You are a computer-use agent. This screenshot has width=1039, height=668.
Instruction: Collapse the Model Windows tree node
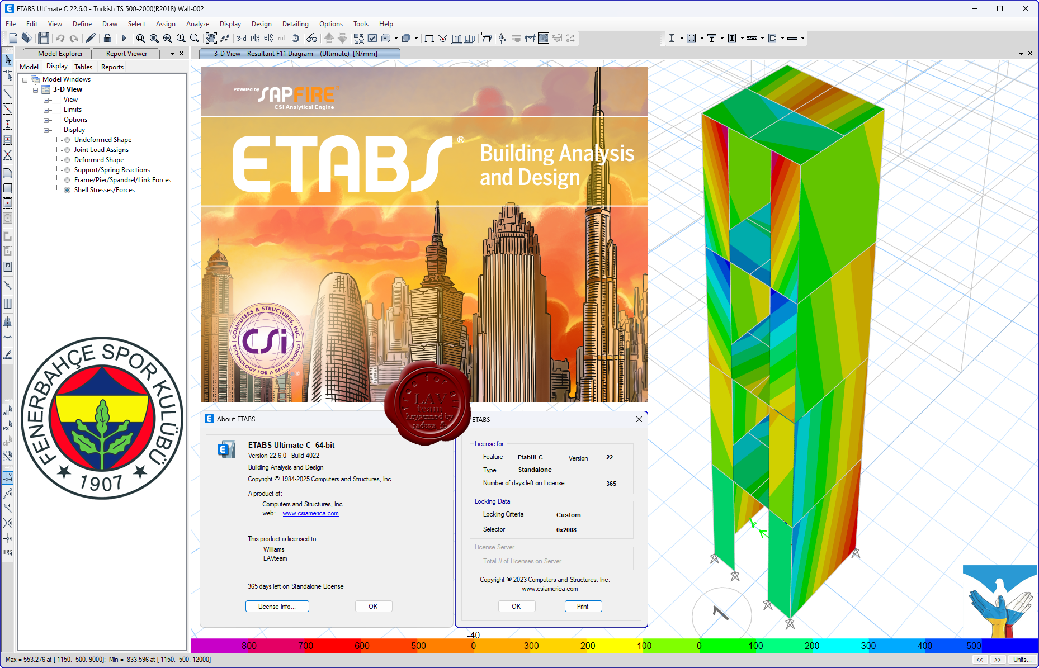click(x=25, y=80)
